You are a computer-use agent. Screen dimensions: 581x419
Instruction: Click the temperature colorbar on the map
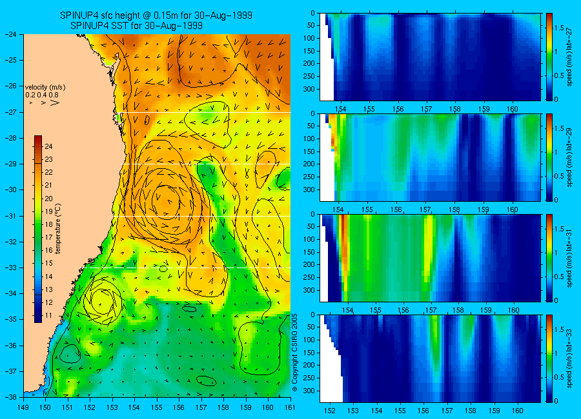click(x=38, y=229)
